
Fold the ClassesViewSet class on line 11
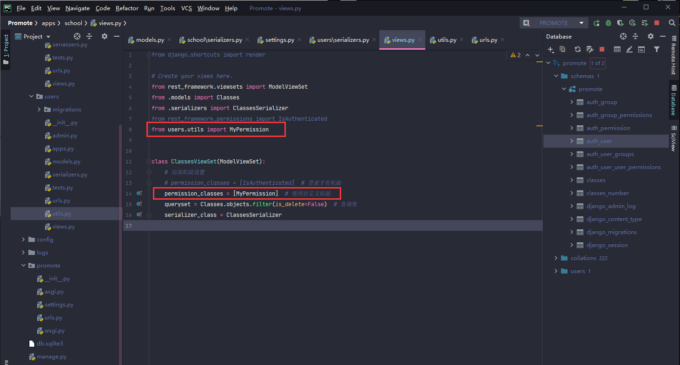[149, 162]
